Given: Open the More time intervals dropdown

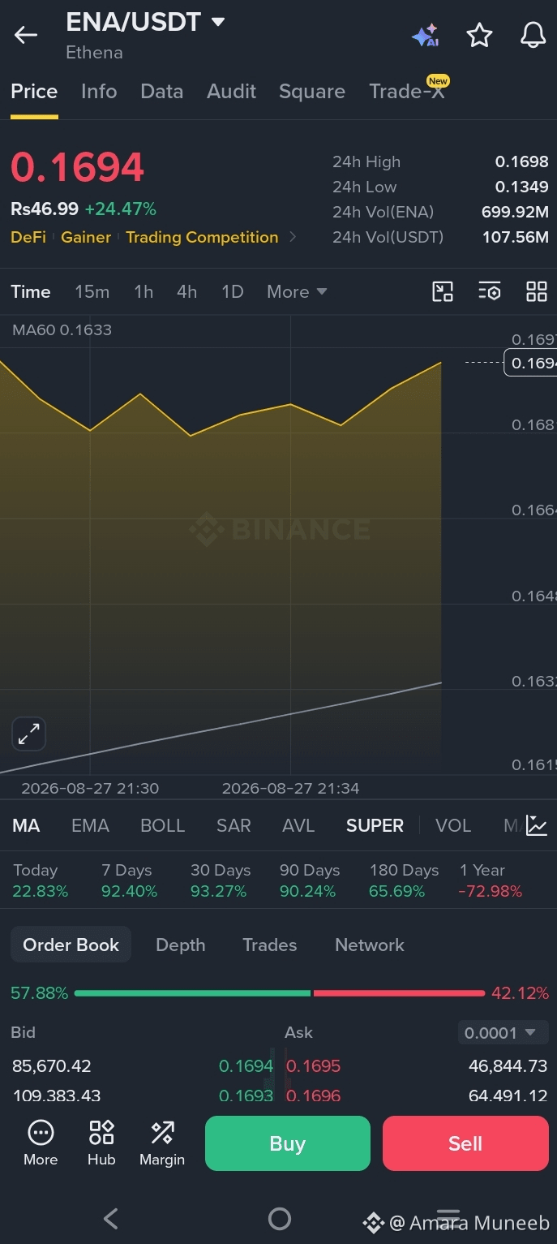Looking at the screenshot, I should click(297, 291).
